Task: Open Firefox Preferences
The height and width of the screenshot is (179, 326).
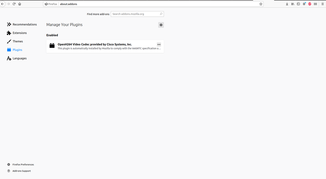Action: pos(21,165)
